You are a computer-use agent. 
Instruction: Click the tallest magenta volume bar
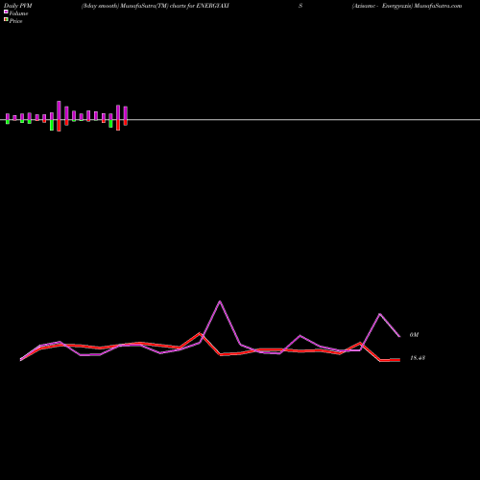click(x=59, y=110)
